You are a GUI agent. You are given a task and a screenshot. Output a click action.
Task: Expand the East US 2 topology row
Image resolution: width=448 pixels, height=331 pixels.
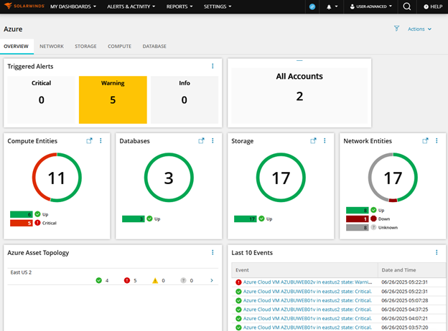pyautogui.click(x=211, y=281)
